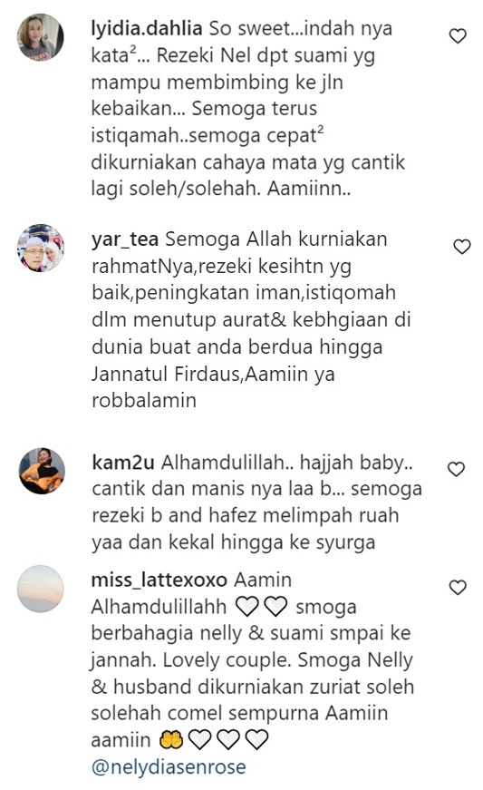Click the praying hands emoji in the last comment
Viewport: 483px width, 790px height.
click(171, 740)
